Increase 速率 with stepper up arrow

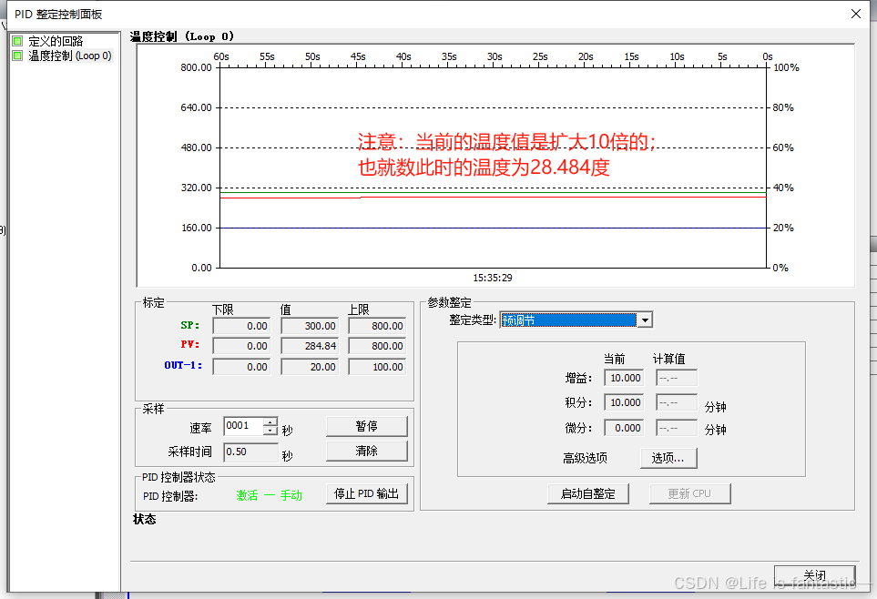click(270, 421)
